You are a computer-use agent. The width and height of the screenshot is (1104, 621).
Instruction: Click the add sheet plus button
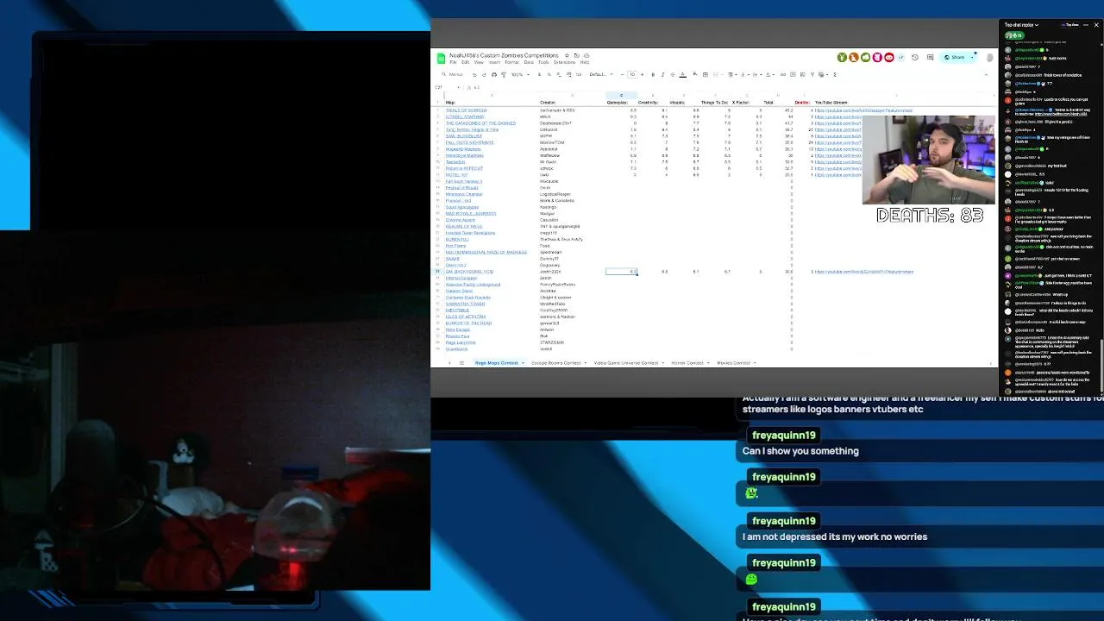coord(448,363)
